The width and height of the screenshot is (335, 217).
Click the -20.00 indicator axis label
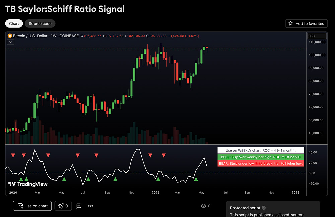(x=314, y=183)
